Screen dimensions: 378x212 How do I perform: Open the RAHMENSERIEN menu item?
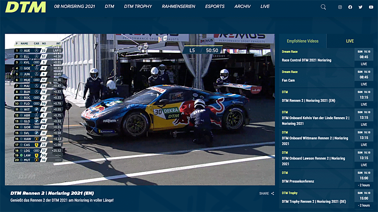[x=178, y=7]
